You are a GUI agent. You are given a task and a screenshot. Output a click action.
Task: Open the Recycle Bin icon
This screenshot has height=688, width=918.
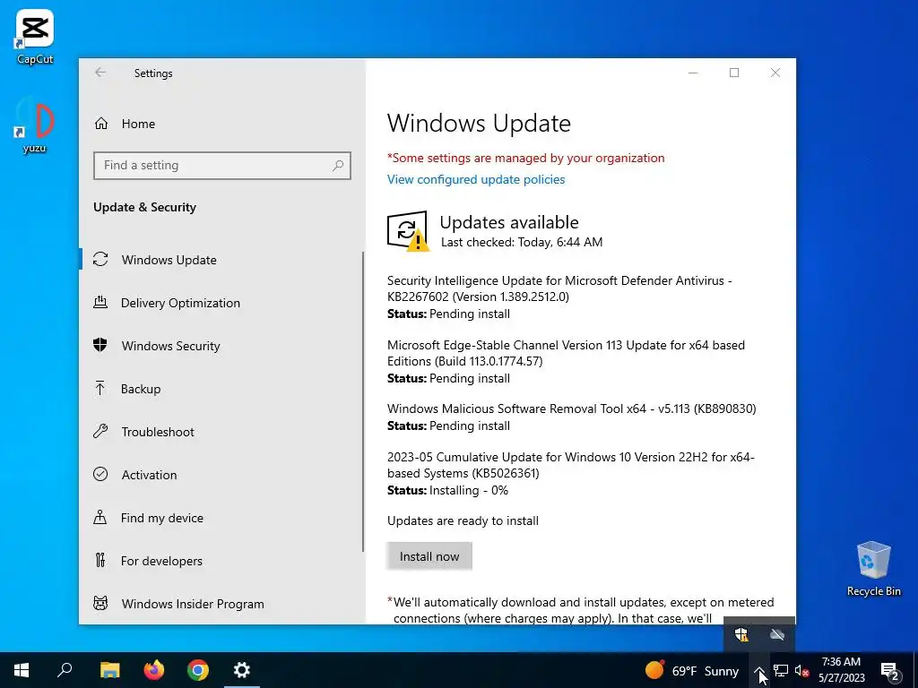click(873, 569)
